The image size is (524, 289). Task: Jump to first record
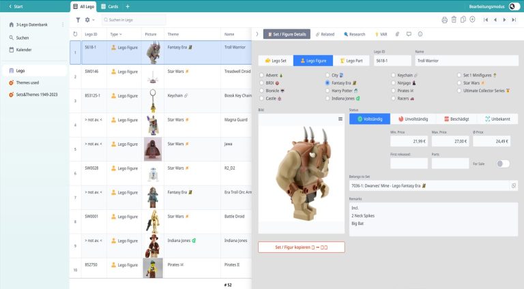point(486,20)
